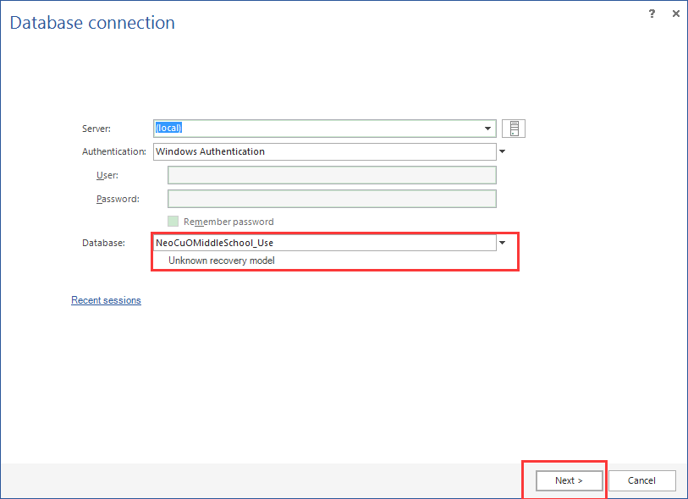Open the Help question mark icon
This screenshot has height=499, width=688.
point(652,14)
